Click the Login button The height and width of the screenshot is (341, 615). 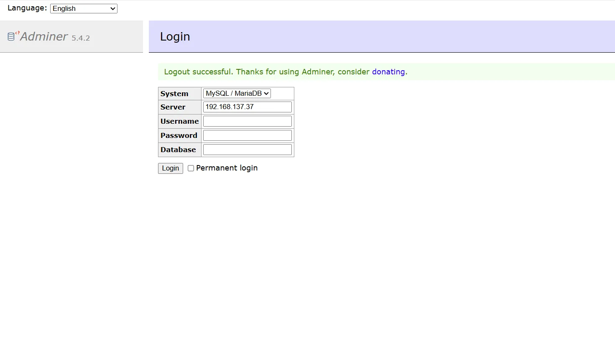[171, 168]
